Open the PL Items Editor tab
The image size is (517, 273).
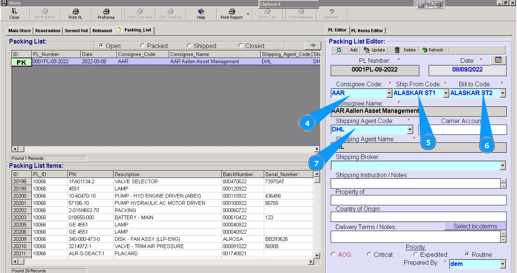(367, 31)
